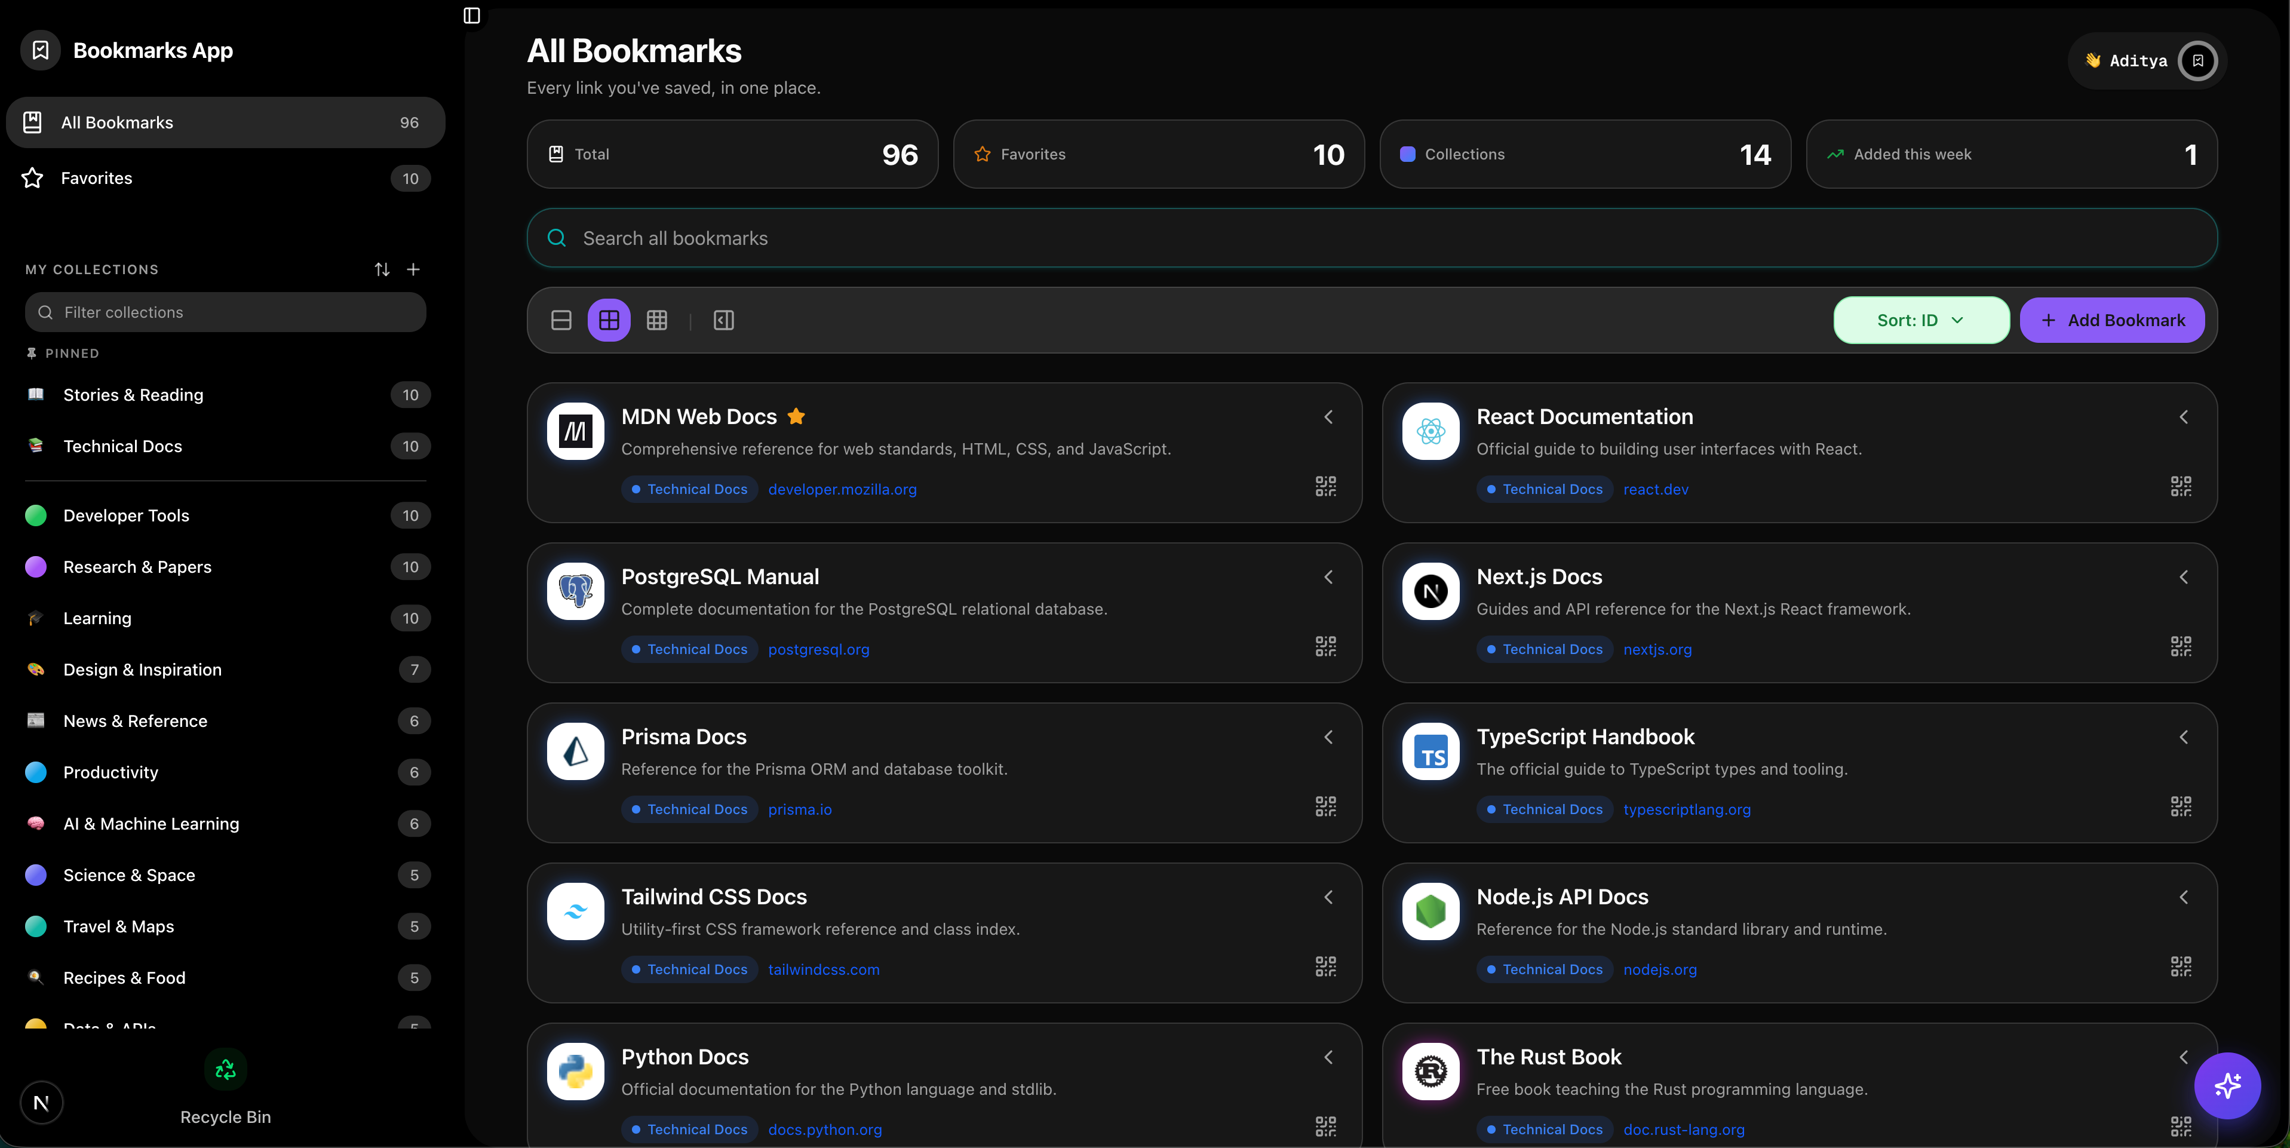Show QR code for PostgreSQL Manual

[1325, 646]
